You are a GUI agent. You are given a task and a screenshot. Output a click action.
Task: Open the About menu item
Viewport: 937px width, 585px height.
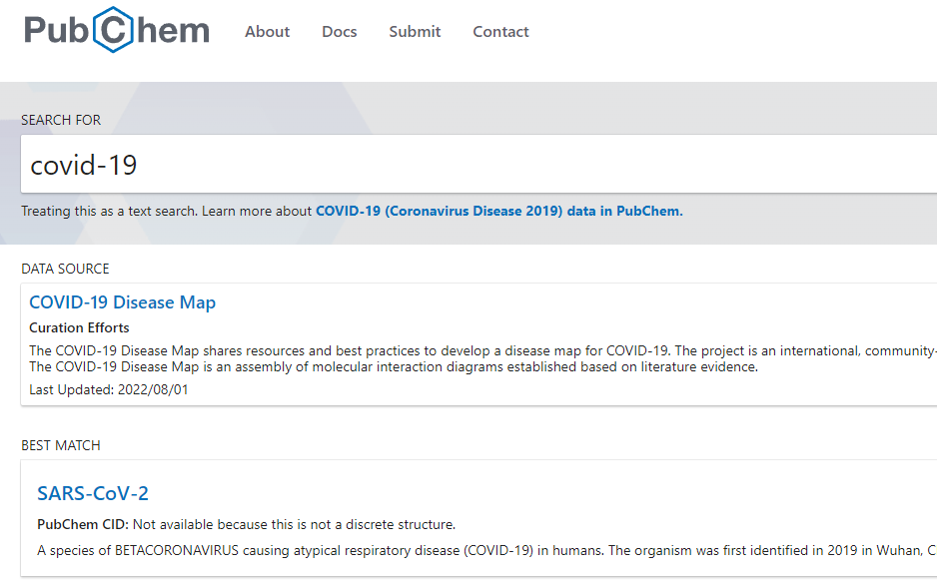pos(267,32)
